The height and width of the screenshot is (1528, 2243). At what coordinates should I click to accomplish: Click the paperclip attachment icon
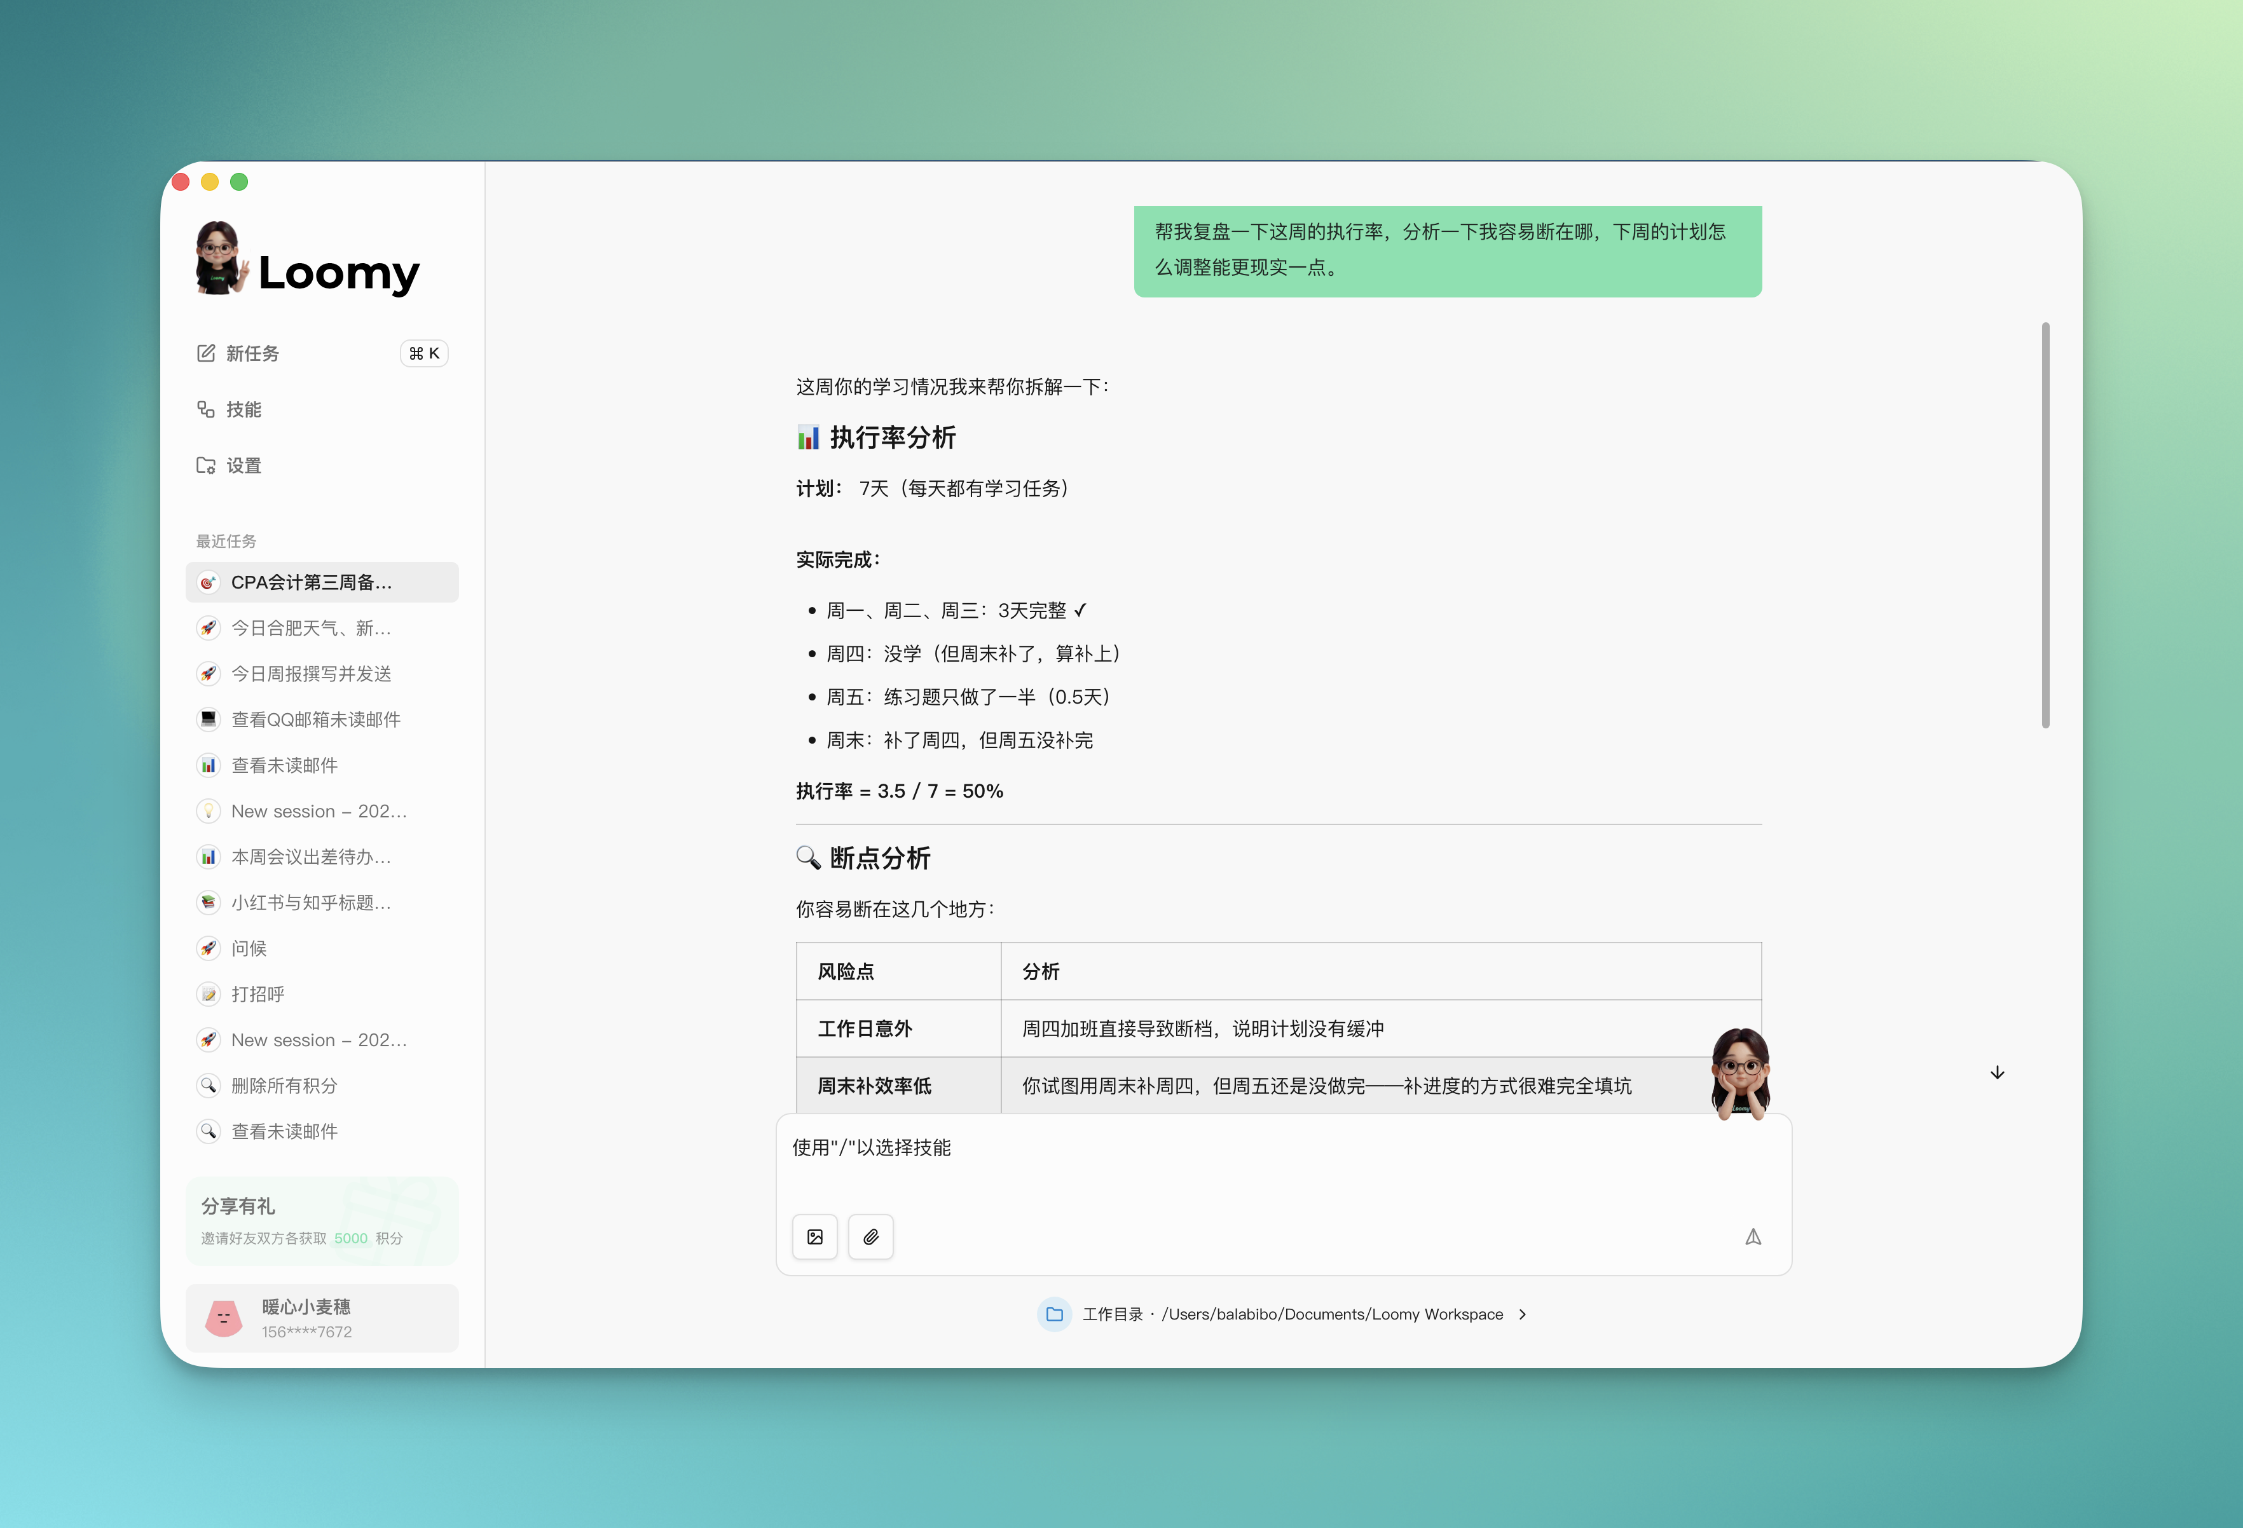(x=870, y=1237)
